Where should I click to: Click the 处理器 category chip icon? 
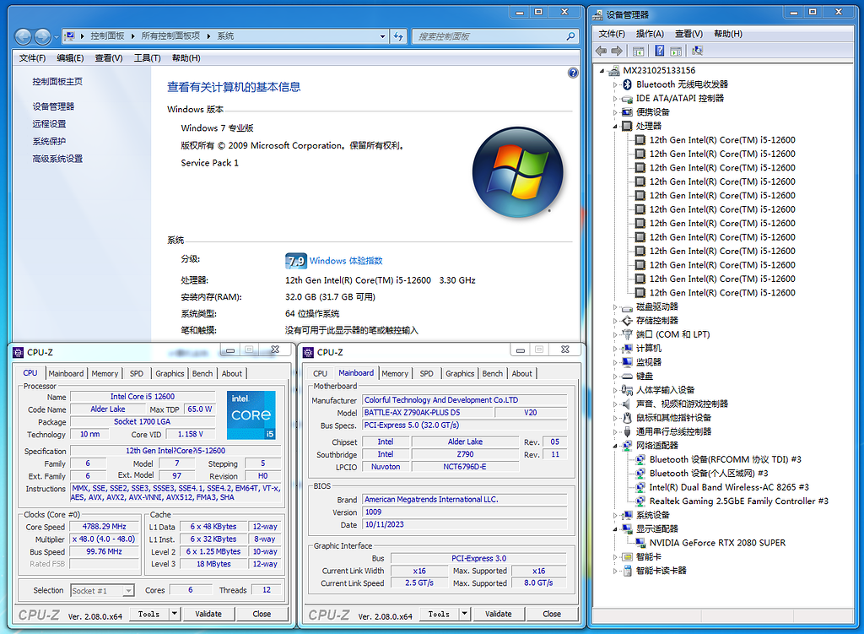click(x=627, y=127)
